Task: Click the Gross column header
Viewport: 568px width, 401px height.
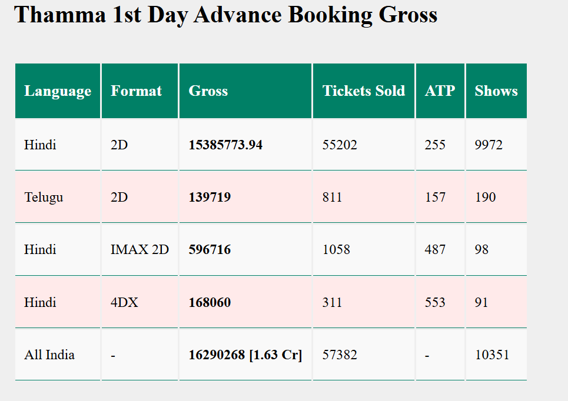Action: point(208,91)
